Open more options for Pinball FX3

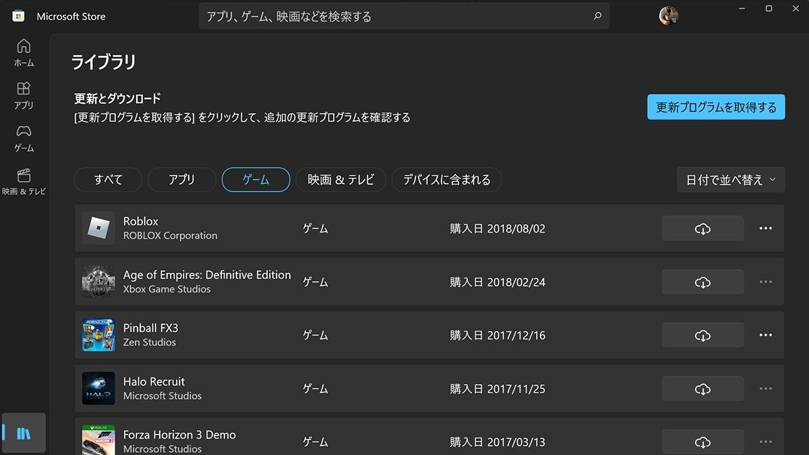(x=765, y=335)
